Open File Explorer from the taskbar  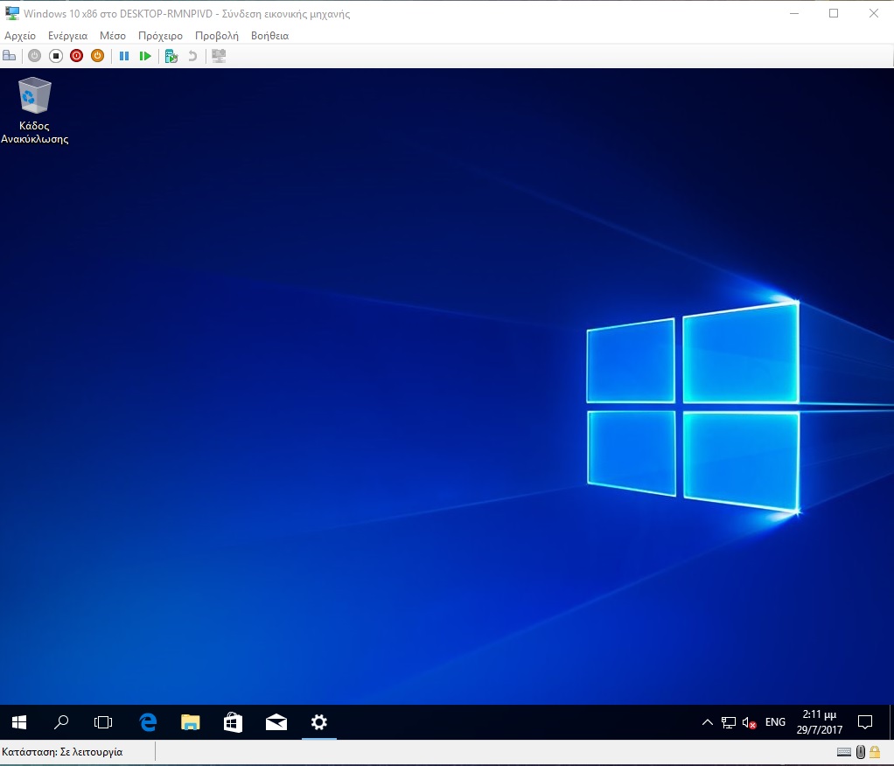point(191,722)
